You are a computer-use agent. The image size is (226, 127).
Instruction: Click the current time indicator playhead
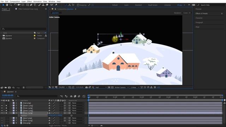point(89,97)
